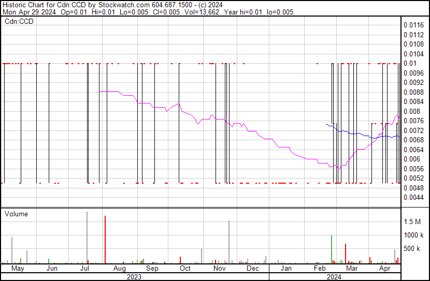Select the Aug month label
The height and width of the screenshot is (281, 430).
coord(119,268)
